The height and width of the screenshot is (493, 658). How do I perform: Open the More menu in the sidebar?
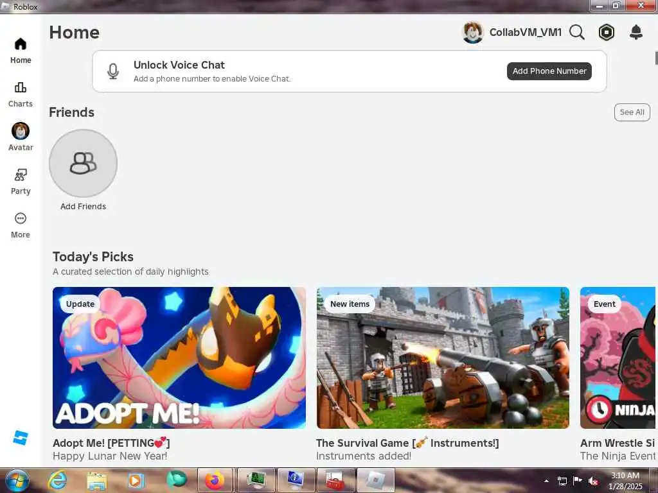[x=20, y=225]
